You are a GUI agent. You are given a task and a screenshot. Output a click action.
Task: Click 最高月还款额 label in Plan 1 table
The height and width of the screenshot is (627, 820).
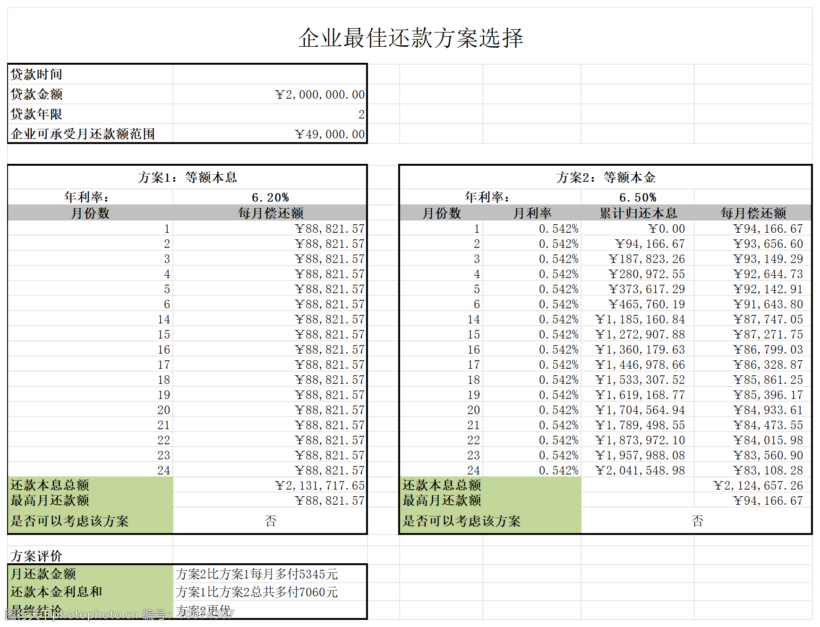point(91,500)
